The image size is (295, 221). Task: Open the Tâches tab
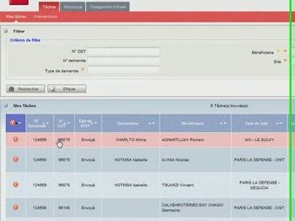(49, 7)
